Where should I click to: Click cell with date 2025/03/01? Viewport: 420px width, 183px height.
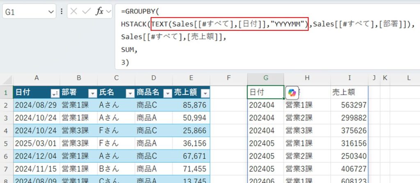pos(37,143)
